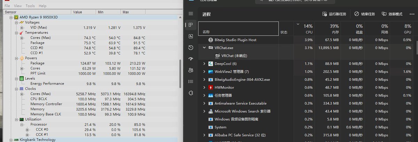The width and height of the screenshot is (418, 142).
Task: Expand Antimalware Service Executable group
Action: click(204, 103)
